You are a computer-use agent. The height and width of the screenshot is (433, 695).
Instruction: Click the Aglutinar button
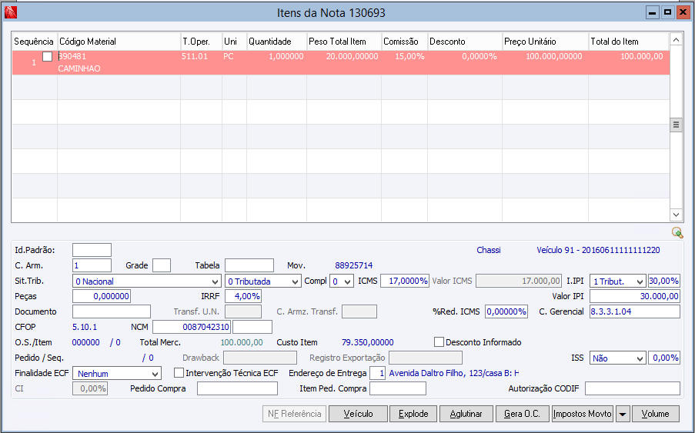[466, 414]
